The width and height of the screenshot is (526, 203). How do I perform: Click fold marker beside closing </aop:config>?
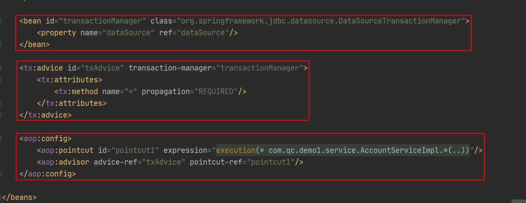pos(1,174)
